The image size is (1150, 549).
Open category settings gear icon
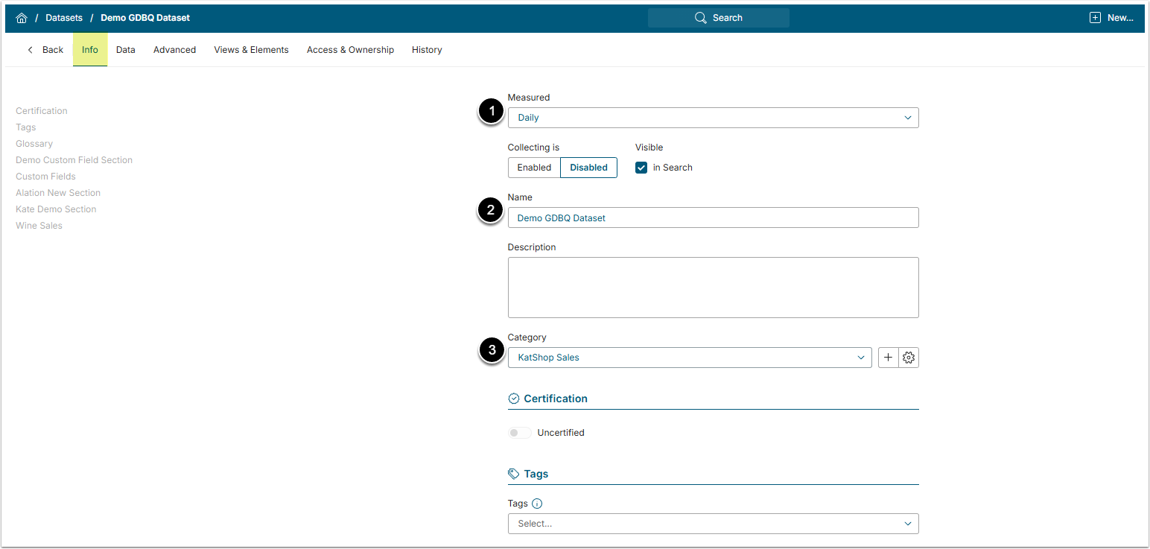pos(909,358)
